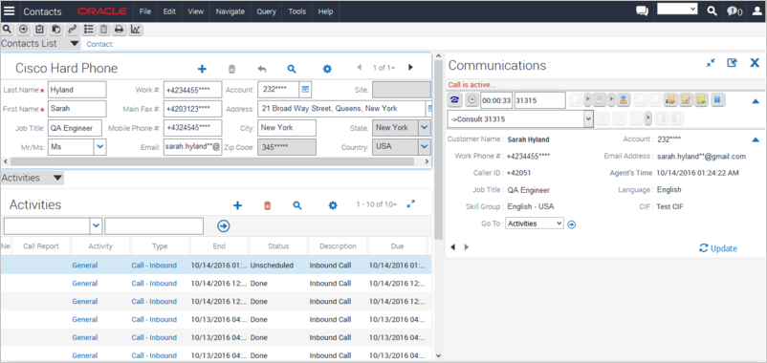767x363 pixels.
Task: Click the blue pause icon in Communications toolbar
Action: click(717, 99)
